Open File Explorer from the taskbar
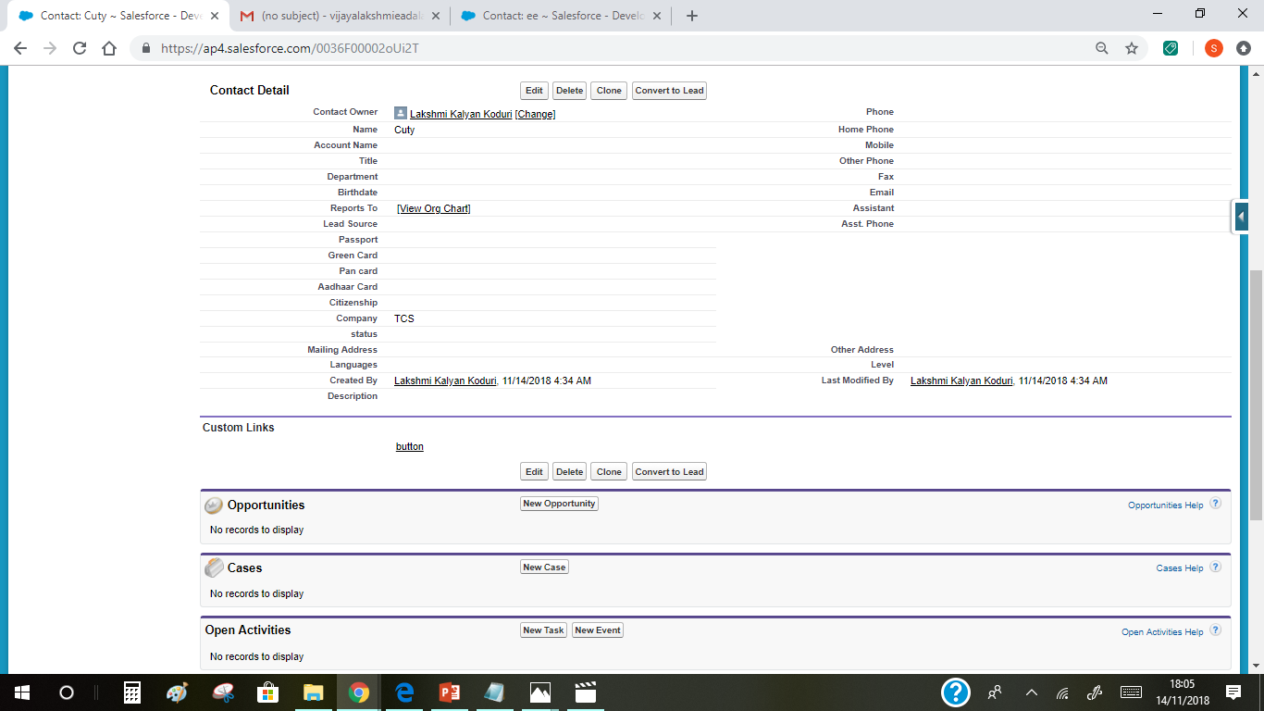Screen dimensions: 1264x711 point(314,692)
